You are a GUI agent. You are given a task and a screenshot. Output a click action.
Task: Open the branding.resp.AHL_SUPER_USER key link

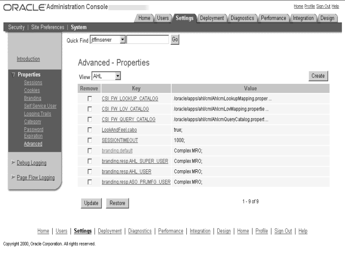pos(135,161)
